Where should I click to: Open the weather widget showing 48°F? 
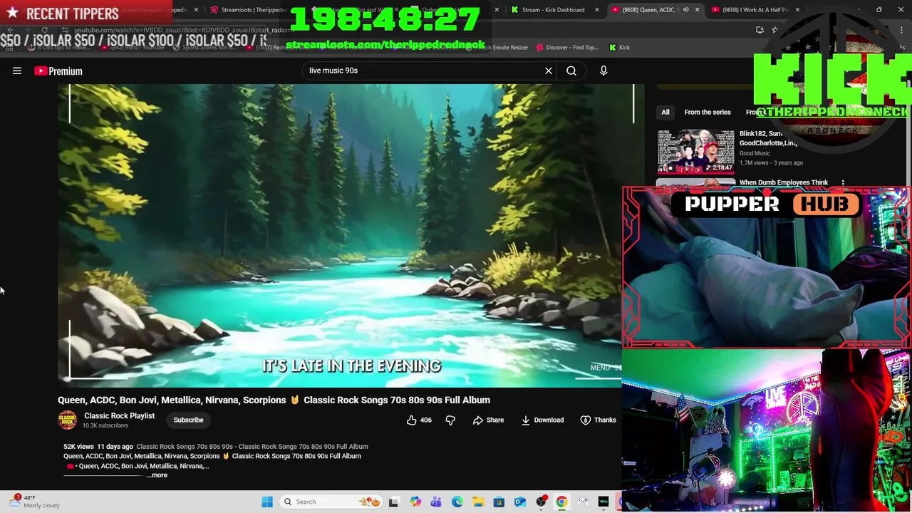34,502
